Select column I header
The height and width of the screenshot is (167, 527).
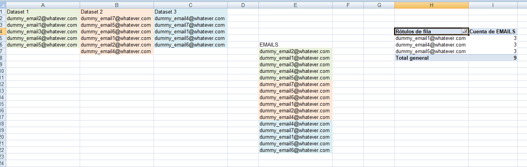pyautogui.click(x=493, y=5)
